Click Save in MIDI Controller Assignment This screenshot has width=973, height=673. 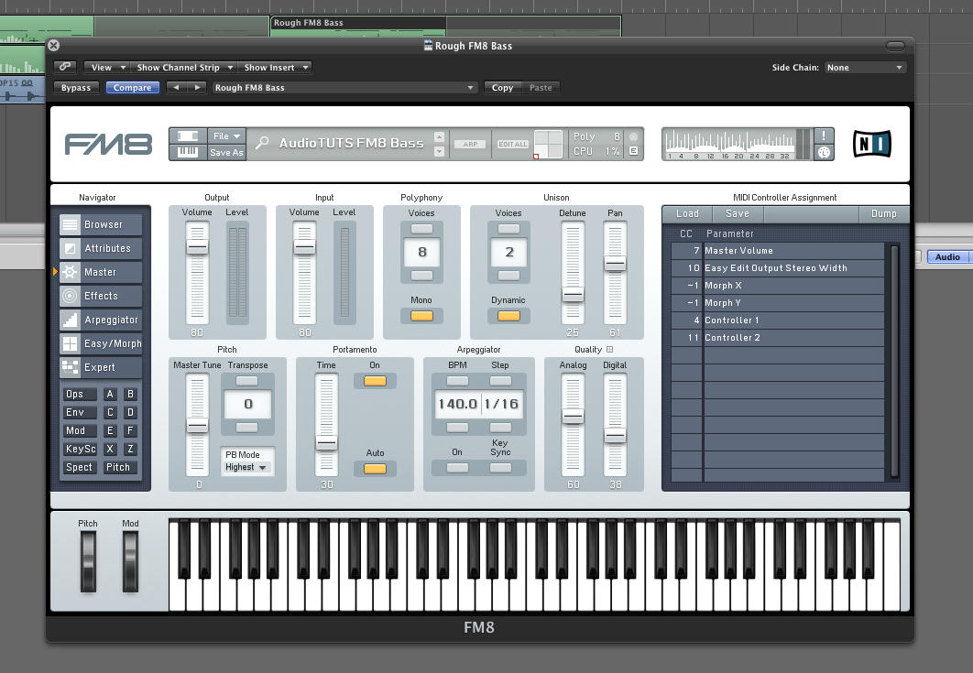(x=738, y=213)
